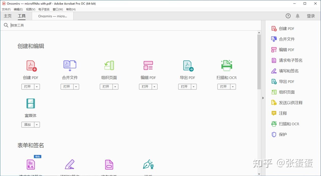Viewport: 321px width, 176px height.
Task: Click the 特色 badge above request signature
Action: [38, 156]
